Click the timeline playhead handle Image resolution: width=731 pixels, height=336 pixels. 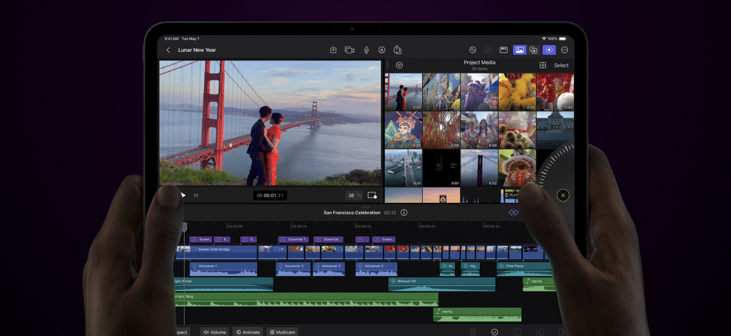(184, 226)
